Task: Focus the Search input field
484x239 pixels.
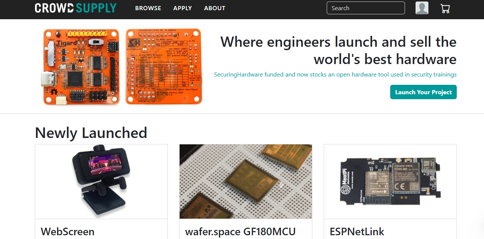Action: (x=366, y=8)
